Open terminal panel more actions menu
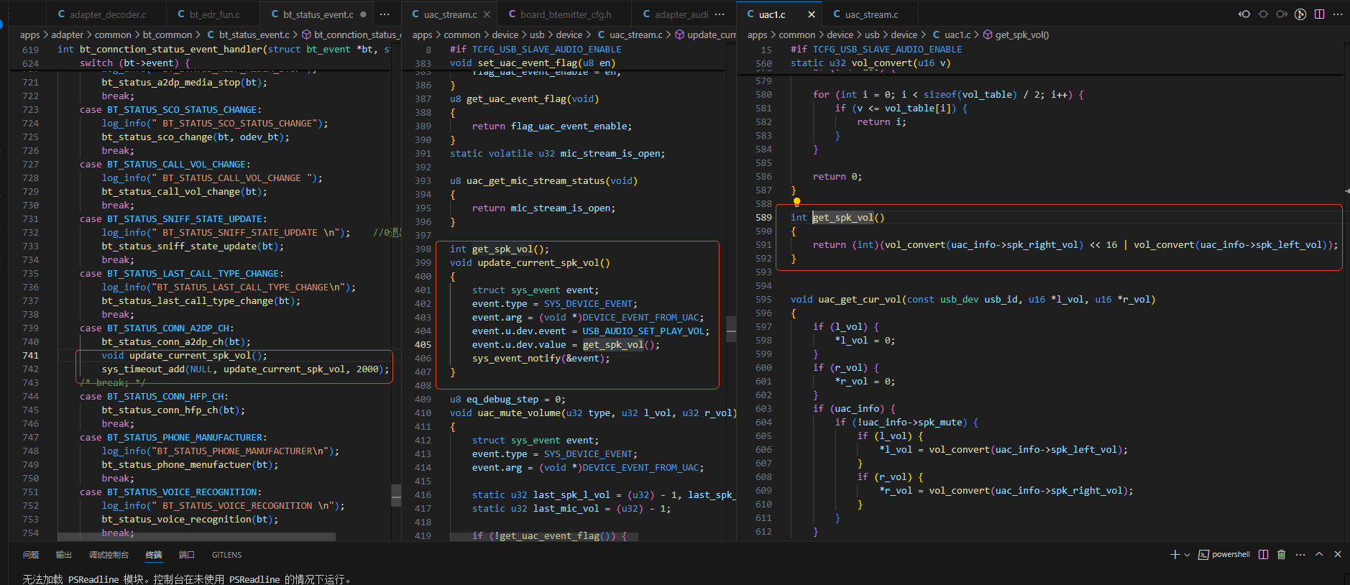 (x=1300, y=555)
